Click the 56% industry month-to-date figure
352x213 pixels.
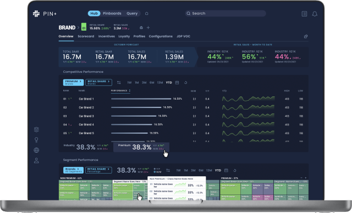tap(249, 57)
